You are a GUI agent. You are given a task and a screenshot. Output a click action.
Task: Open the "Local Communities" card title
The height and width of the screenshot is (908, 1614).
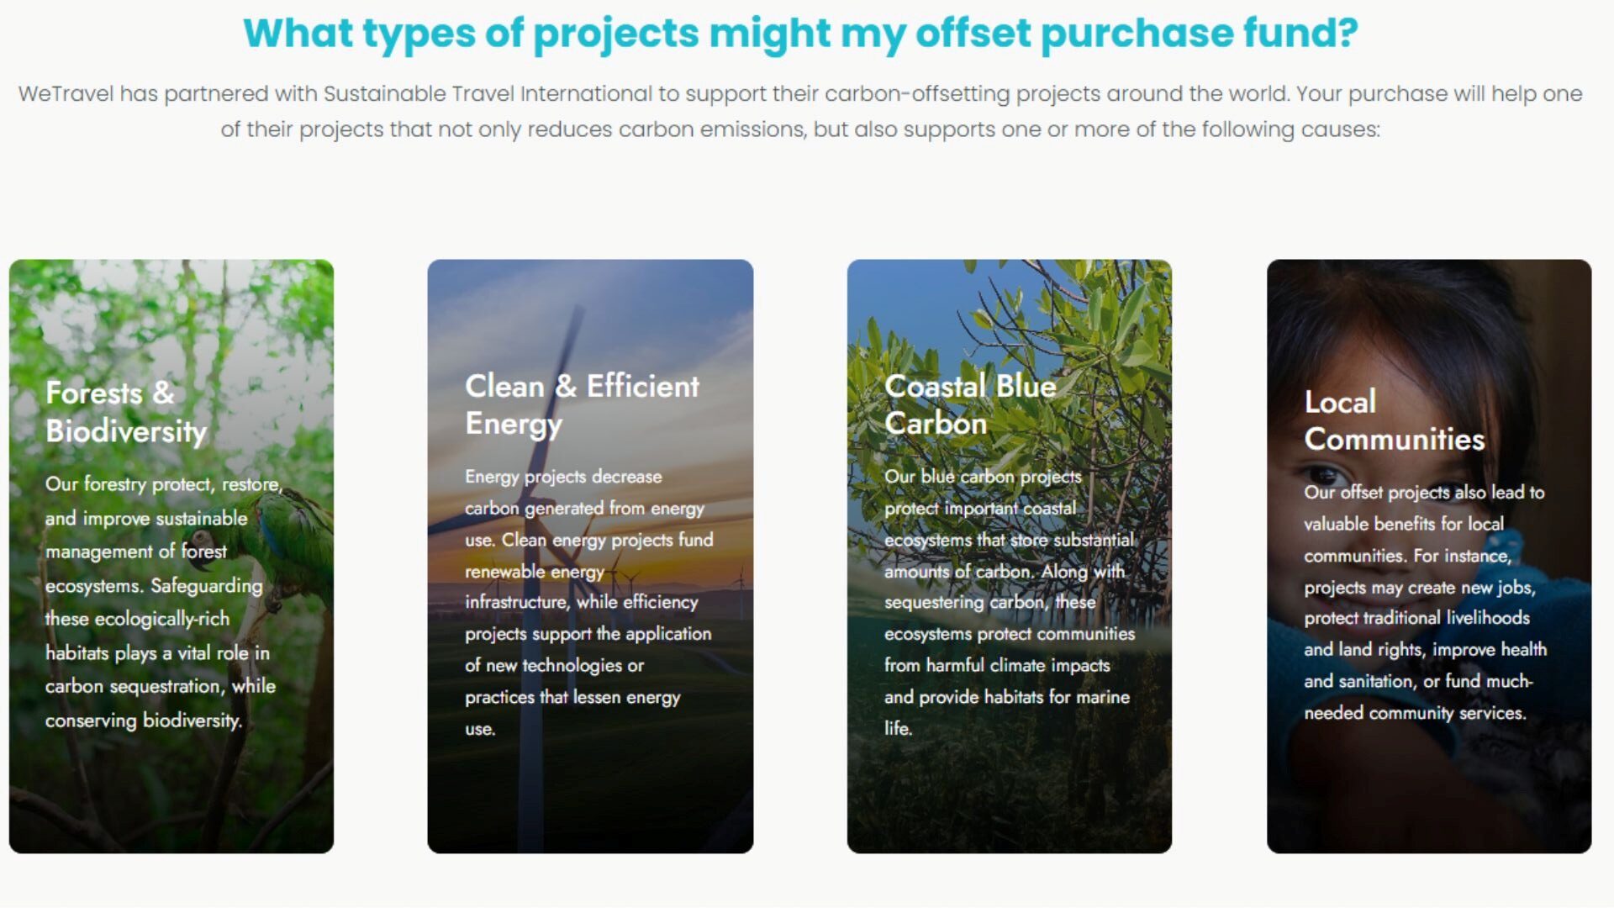tap(1394, 420)
